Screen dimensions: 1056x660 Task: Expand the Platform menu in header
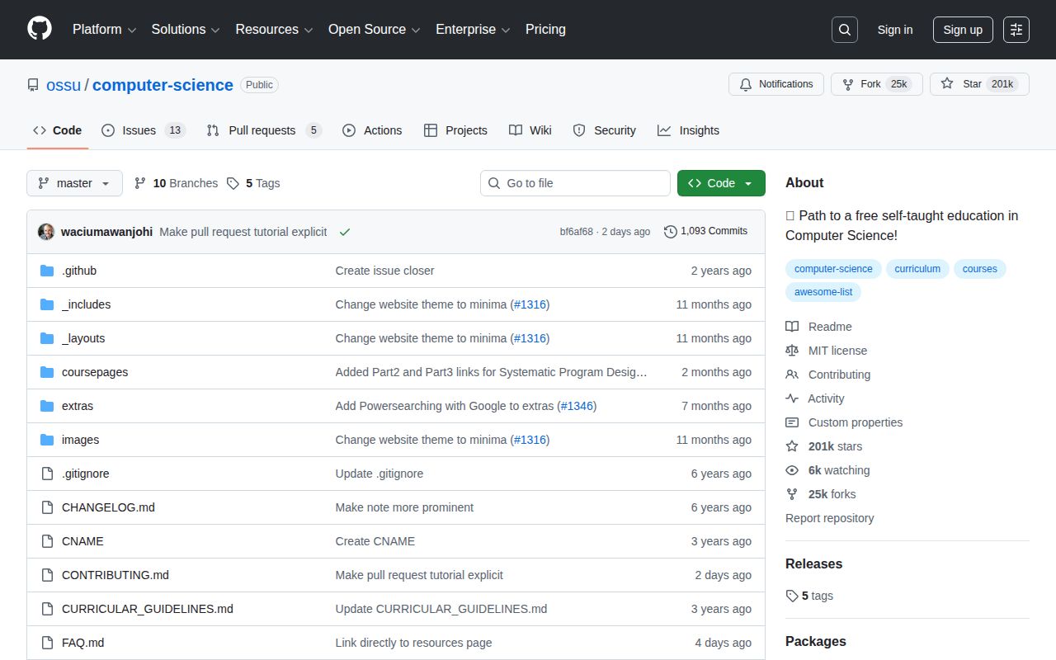pos(104,30)
